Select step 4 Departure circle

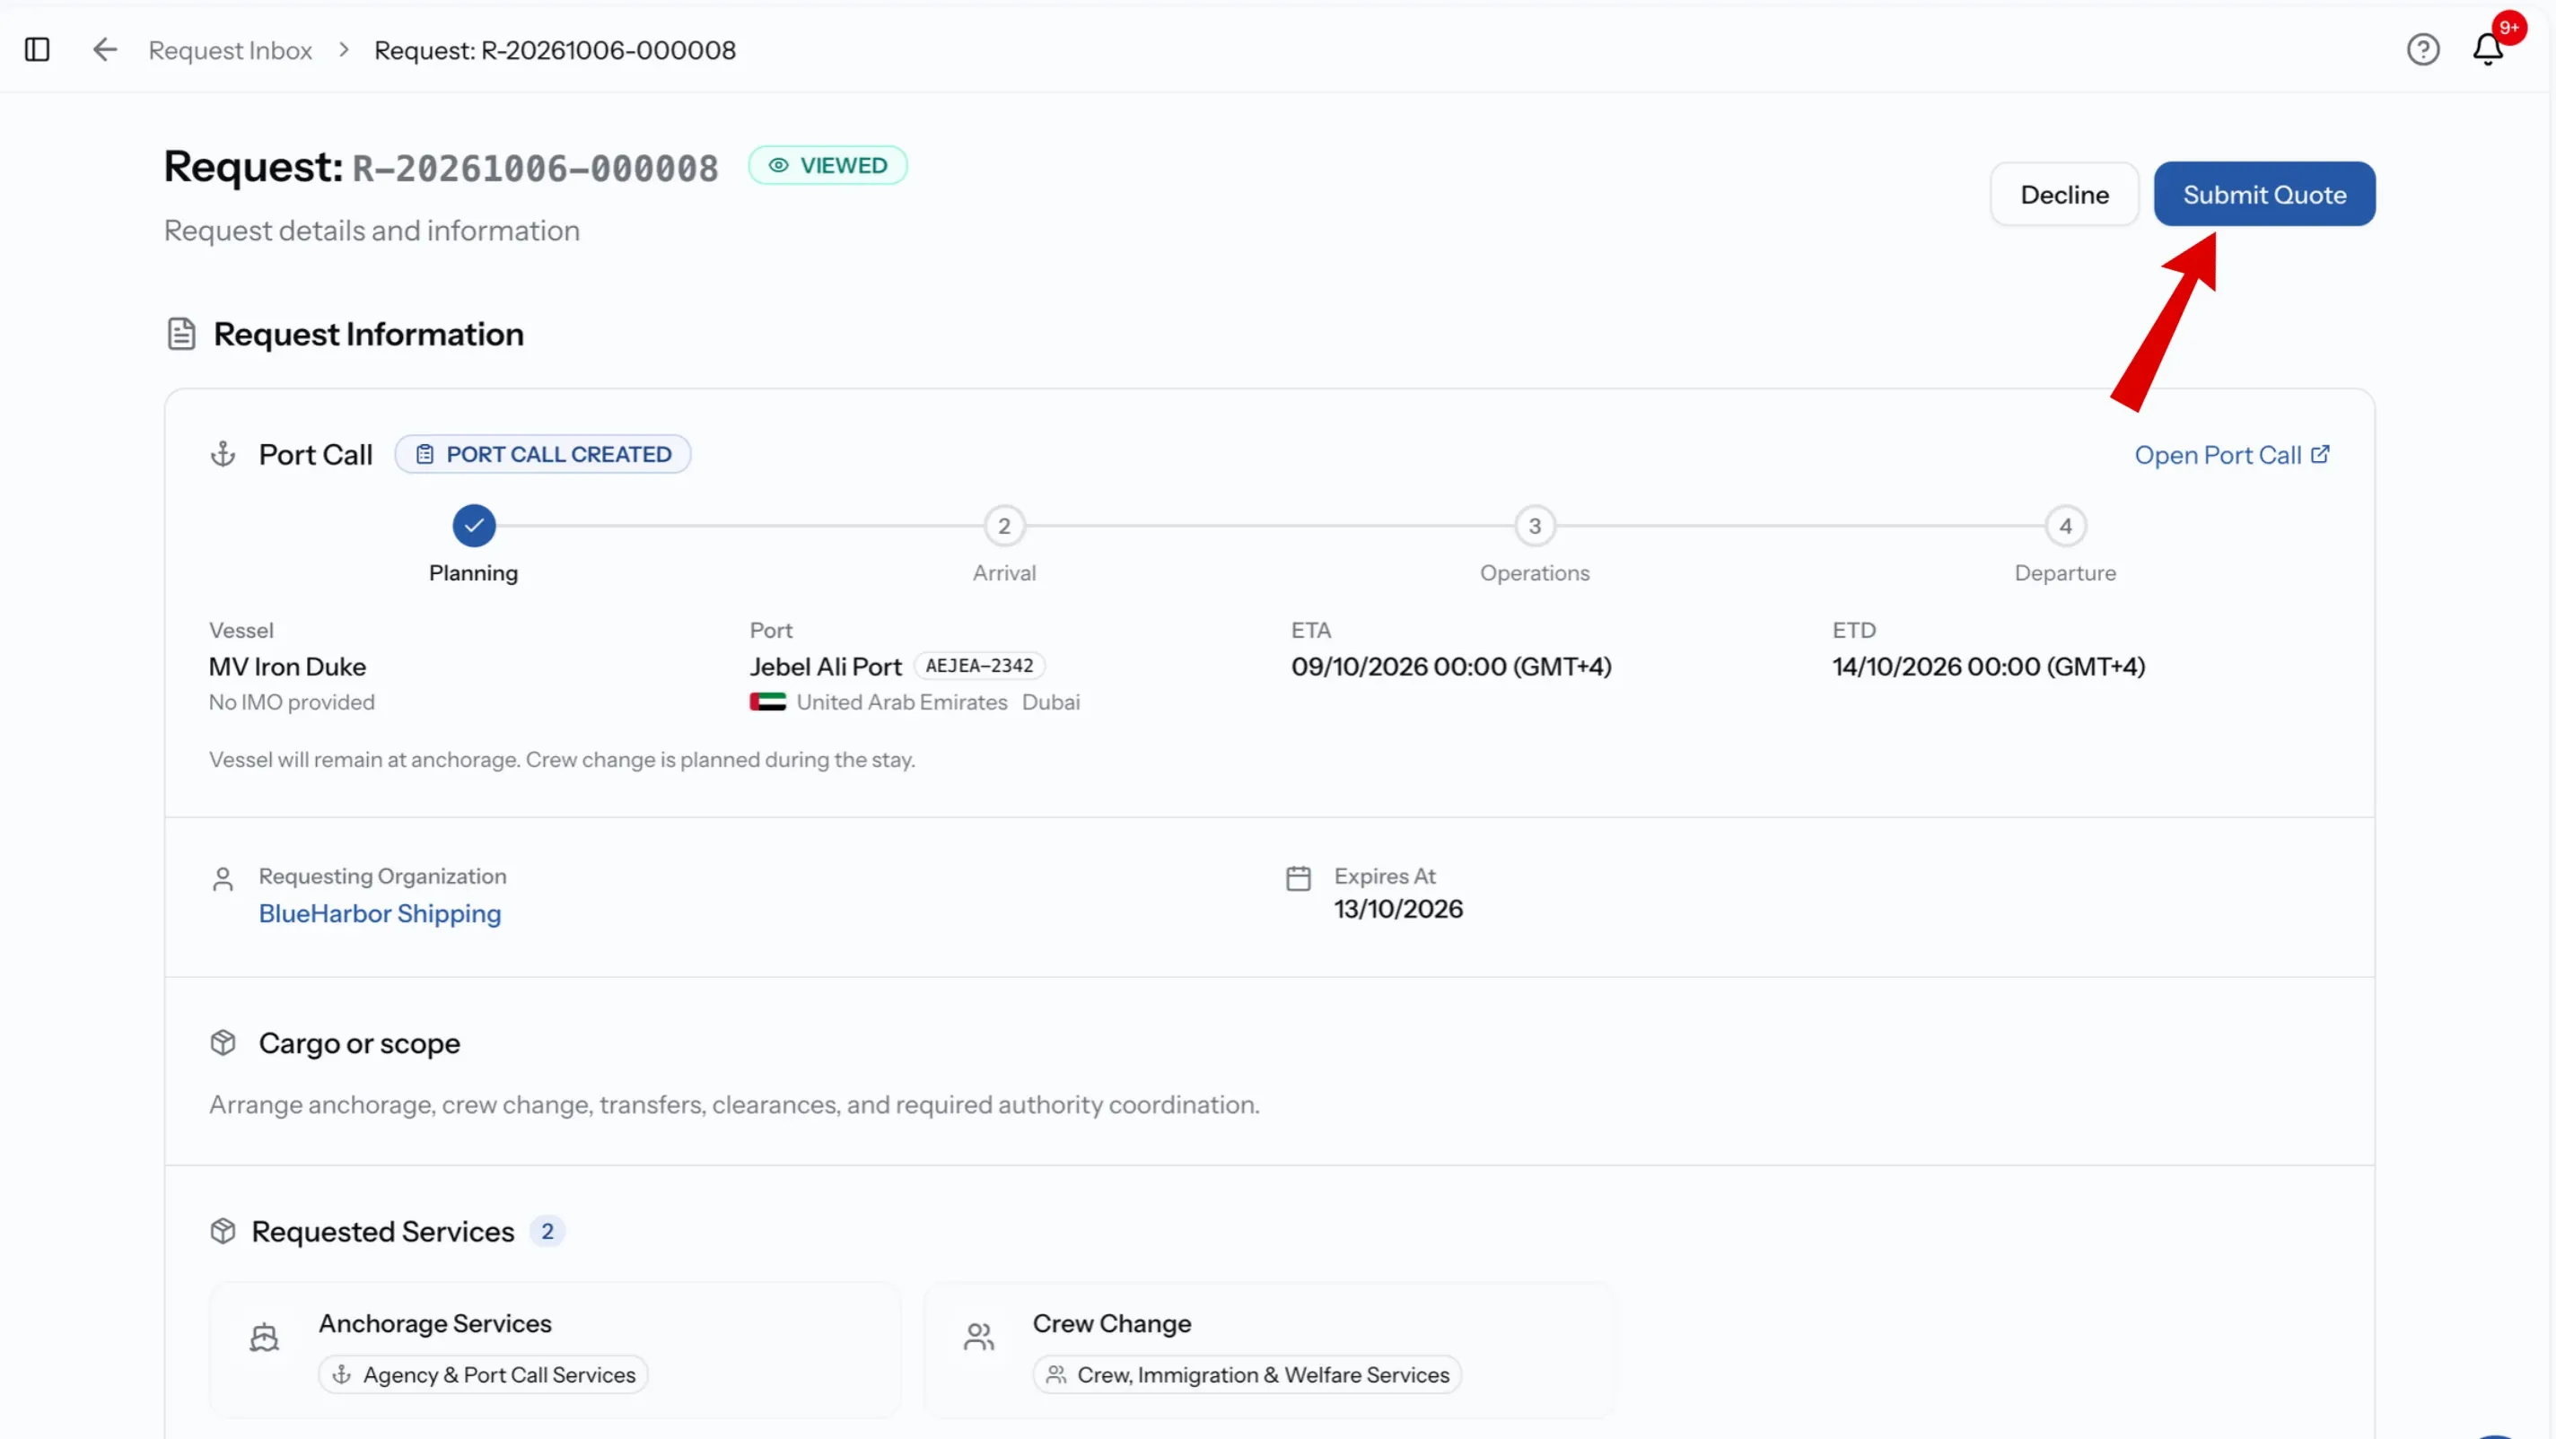point(2066,526)
